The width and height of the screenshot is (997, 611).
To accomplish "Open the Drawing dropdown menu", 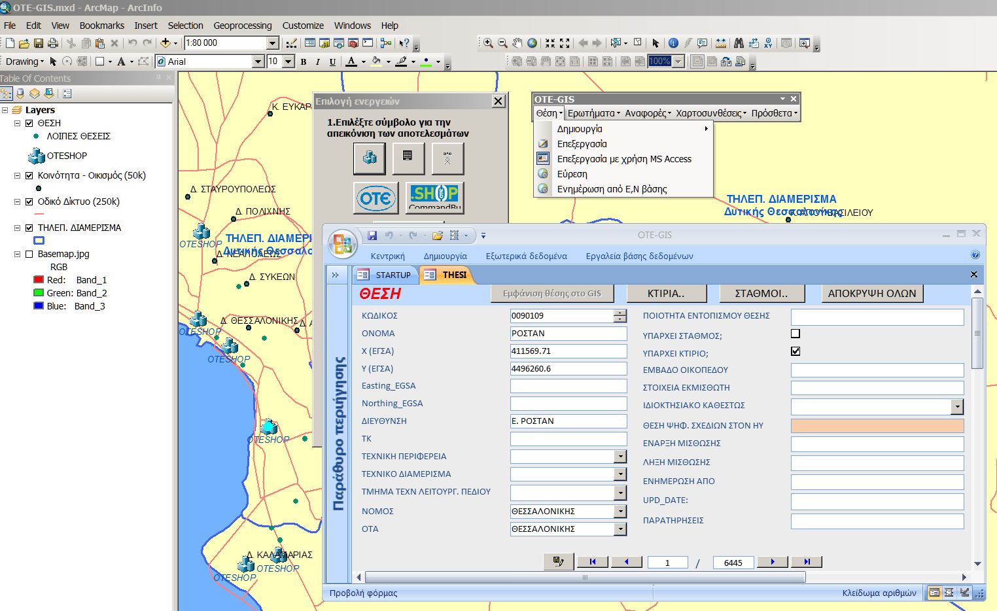I will 25,61.
